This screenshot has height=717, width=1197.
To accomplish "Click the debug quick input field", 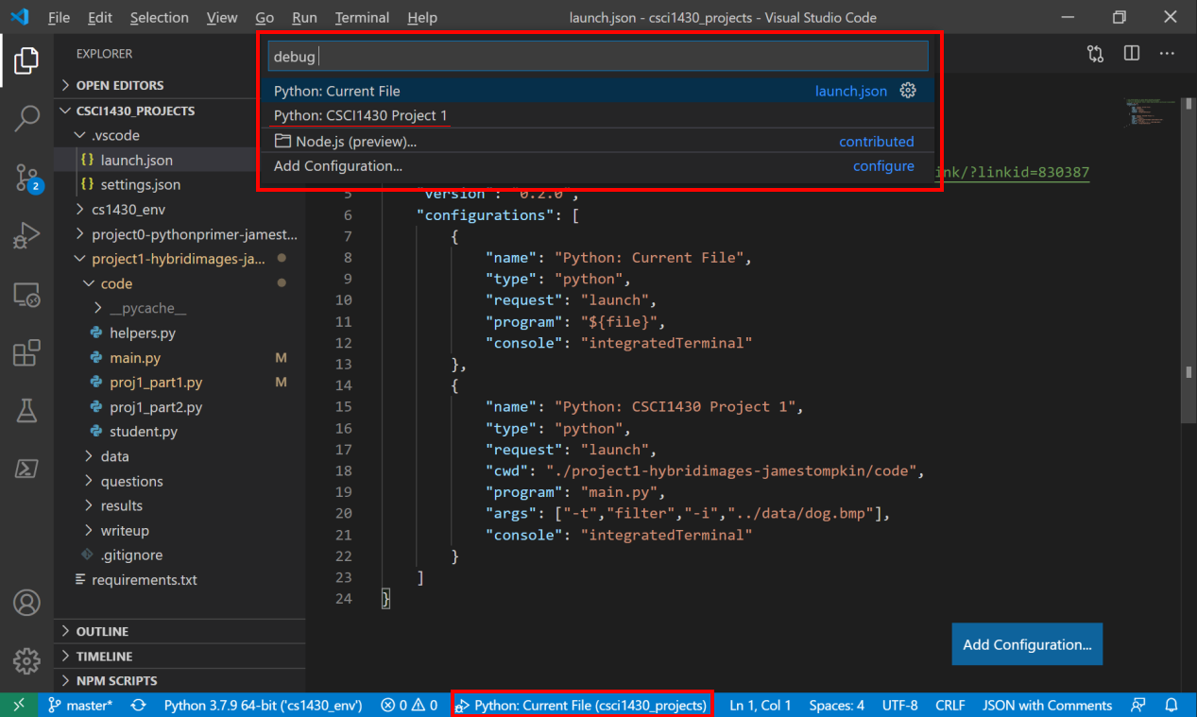I will coord(598,57).
